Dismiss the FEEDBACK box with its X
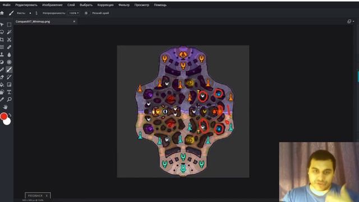 [47, 196]
